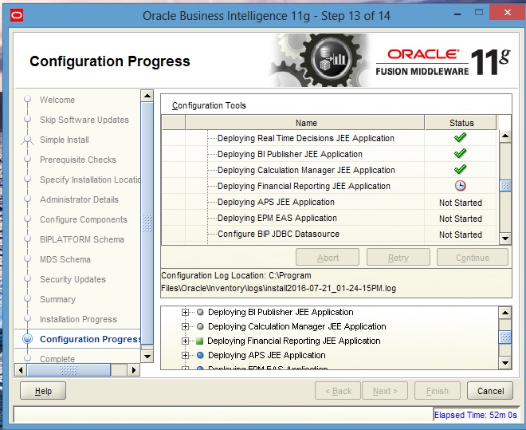Click clock status icon for Financial Reporting
The width and height of the screenshot is (526, 430).
[x=460, y=186]
